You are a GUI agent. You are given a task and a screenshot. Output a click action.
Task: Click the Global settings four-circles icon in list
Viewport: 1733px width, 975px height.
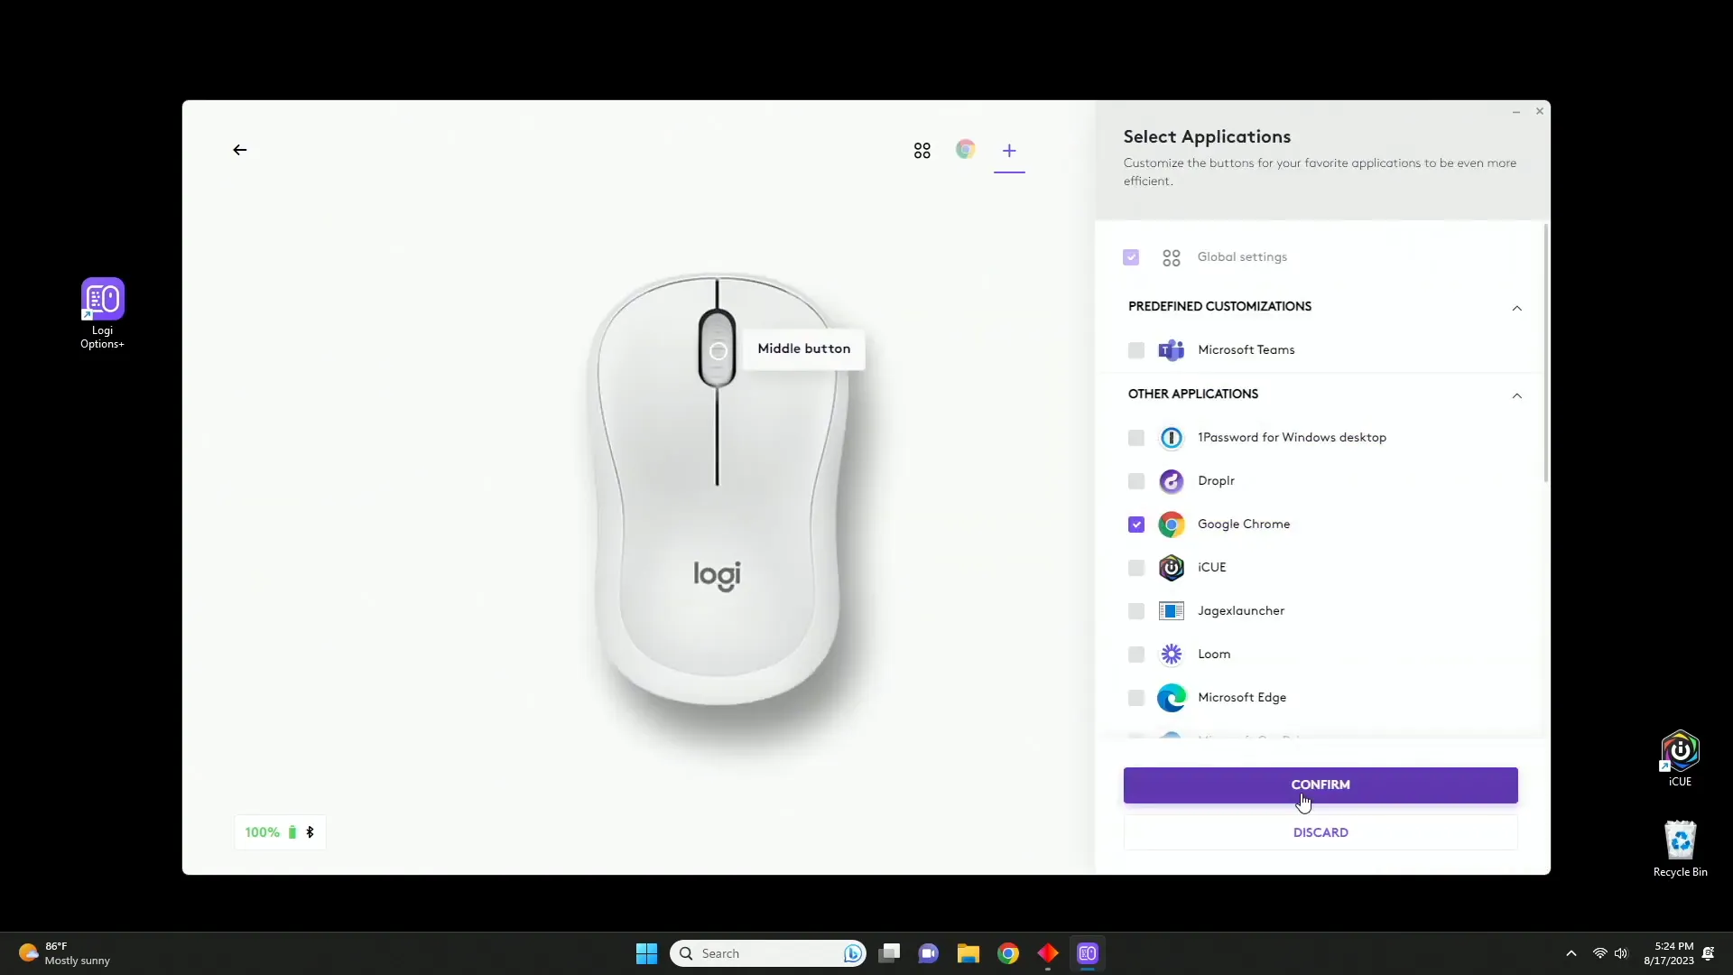point(1172,258)
